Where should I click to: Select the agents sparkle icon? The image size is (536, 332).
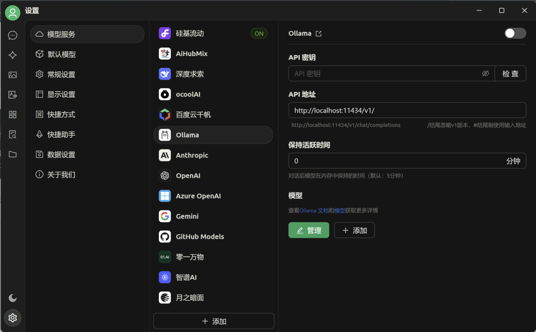point(12,55)
